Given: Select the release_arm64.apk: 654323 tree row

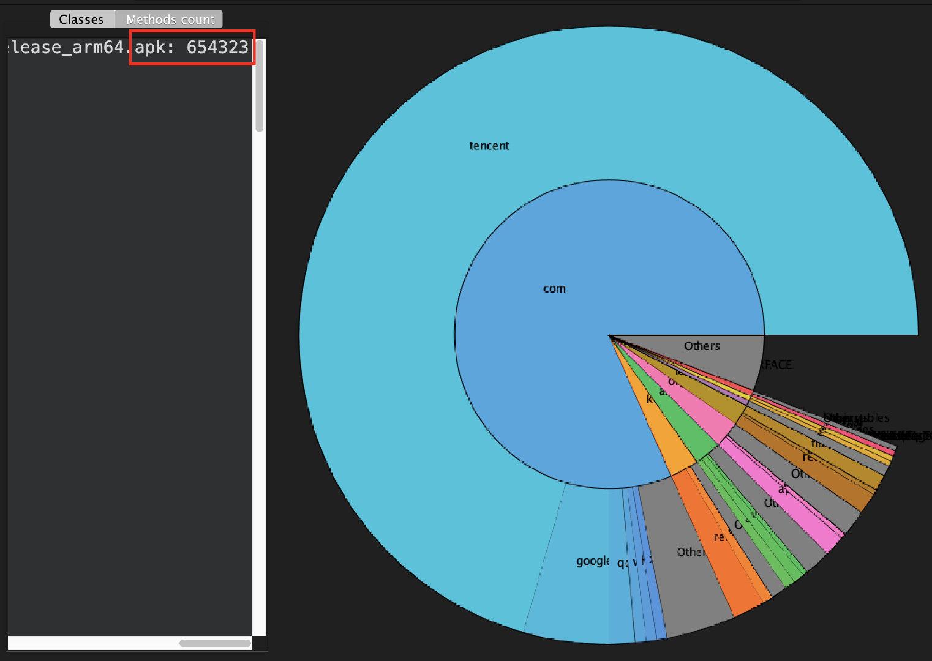Looking at the screenshot, I should (x=129, y=47).
